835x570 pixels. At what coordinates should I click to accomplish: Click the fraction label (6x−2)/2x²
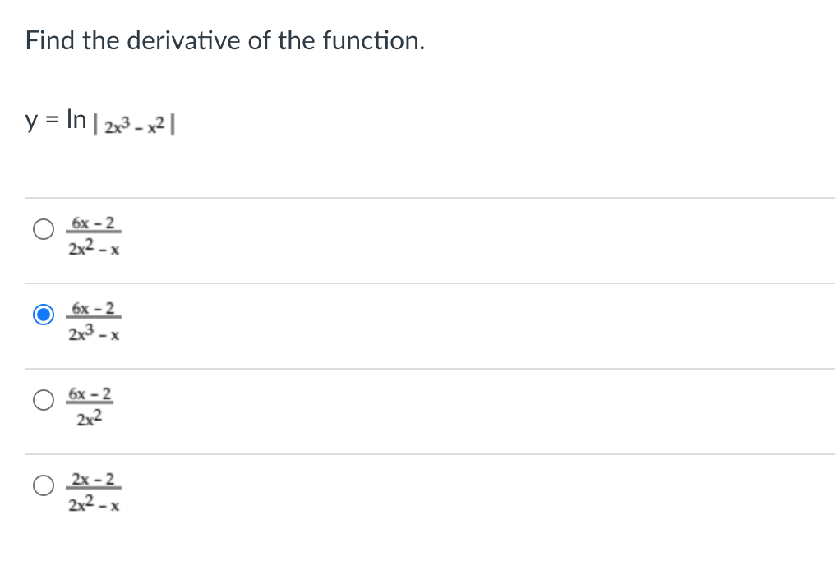click(90, 406)
